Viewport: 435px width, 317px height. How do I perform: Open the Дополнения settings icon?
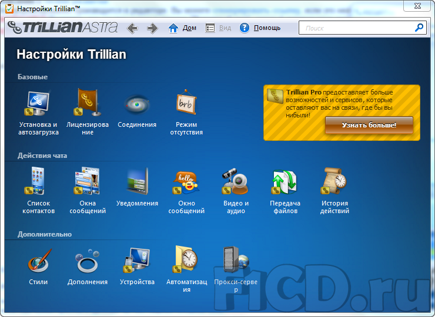click(88, 261)
